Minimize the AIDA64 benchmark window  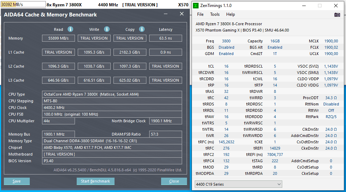pos(166,14)
